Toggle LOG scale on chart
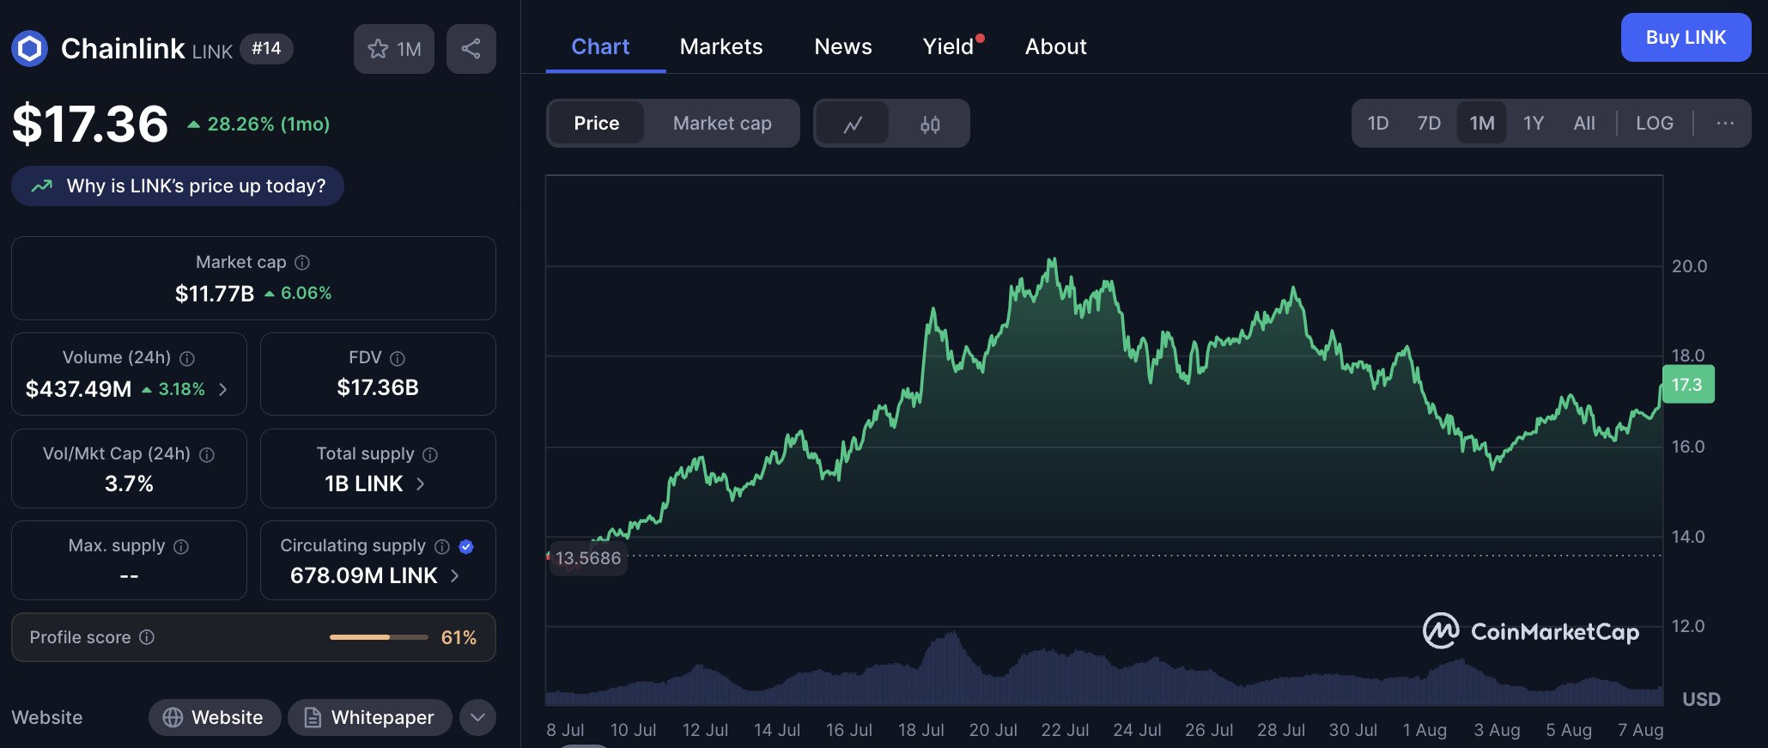The image size is (1768, 748). point(1655,124)
